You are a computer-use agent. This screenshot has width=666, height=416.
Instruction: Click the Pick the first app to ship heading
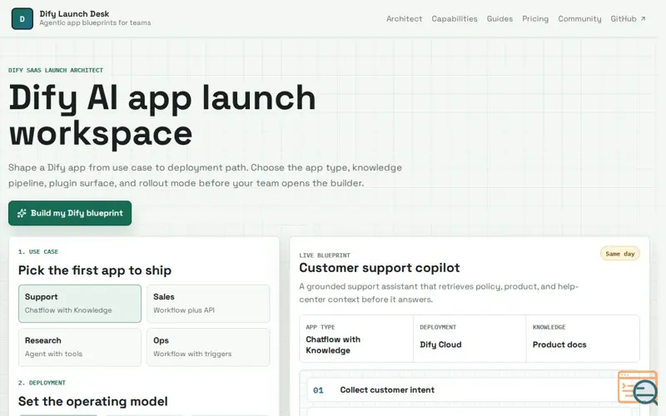tap(95, 270)
